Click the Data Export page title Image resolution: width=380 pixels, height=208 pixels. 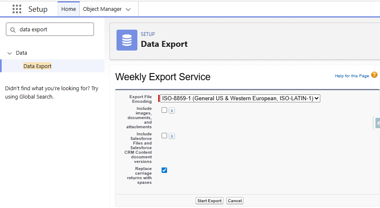(x=164, y=44)
